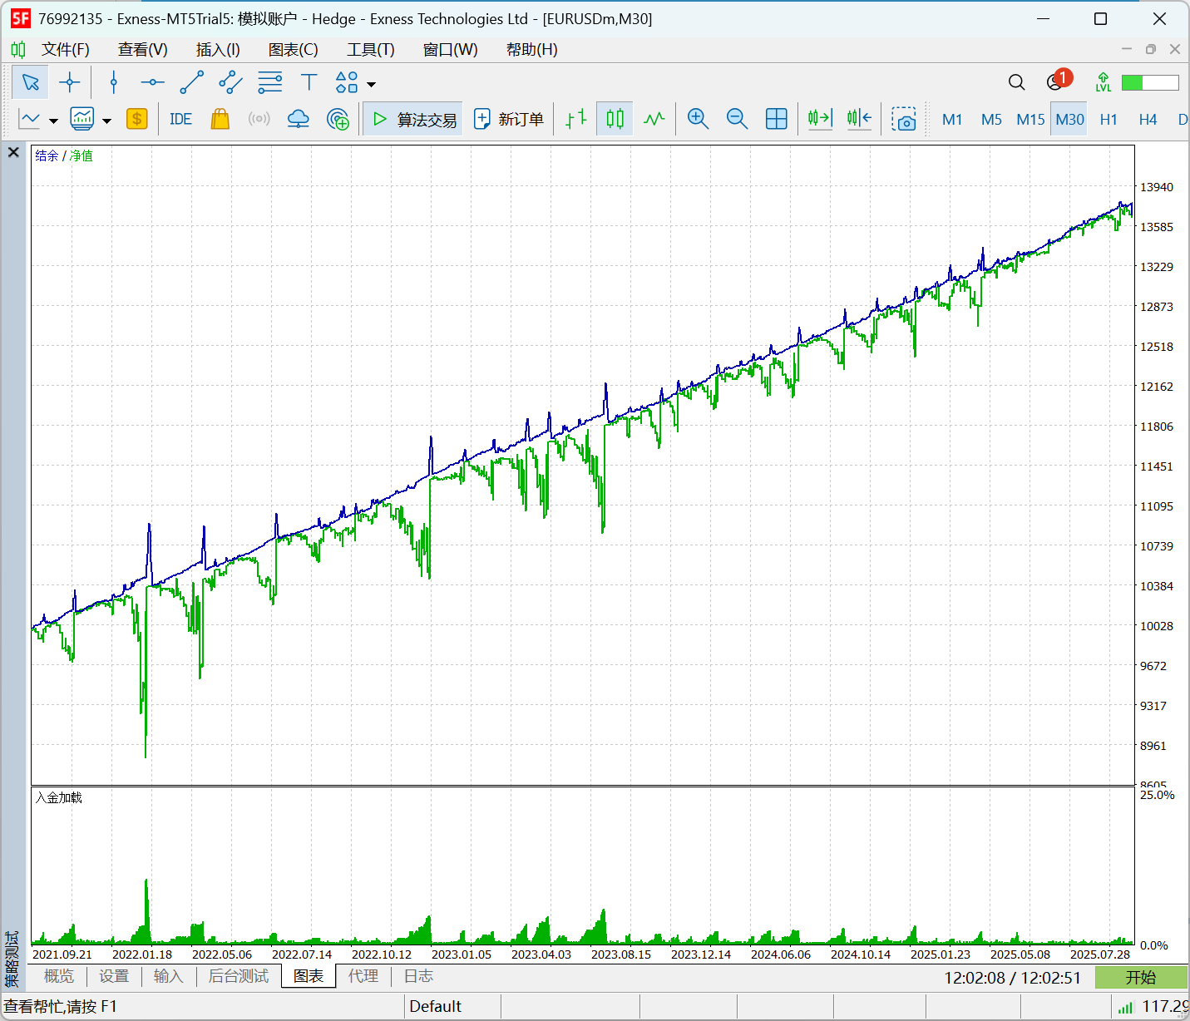The width and height of the screenshot is (1190, 1021).
Task: Switch to the 后台测试 tab
Action: (x=239, y=976)
